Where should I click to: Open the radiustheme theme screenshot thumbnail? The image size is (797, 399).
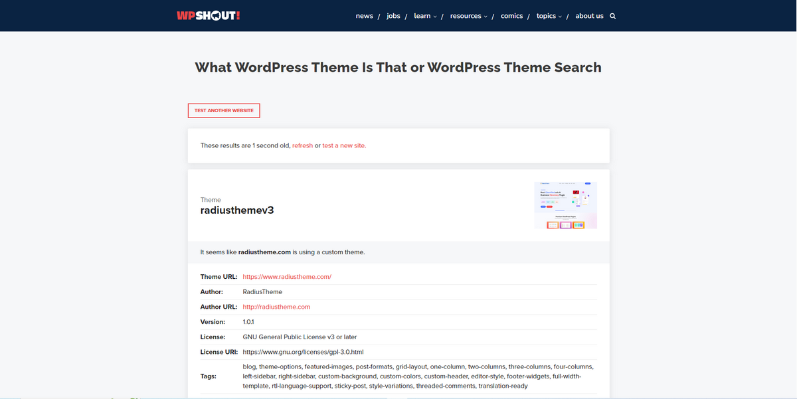(x=565, y=205)
